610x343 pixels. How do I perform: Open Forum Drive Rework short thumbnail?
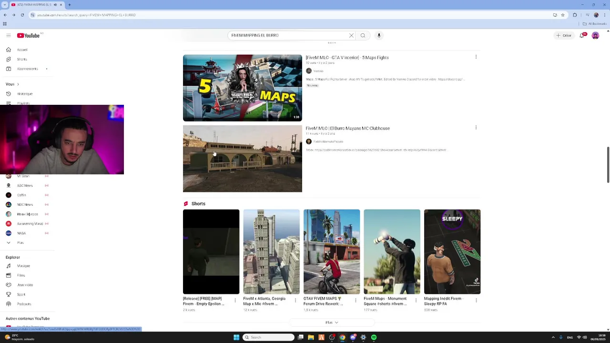tap(332, 252)
